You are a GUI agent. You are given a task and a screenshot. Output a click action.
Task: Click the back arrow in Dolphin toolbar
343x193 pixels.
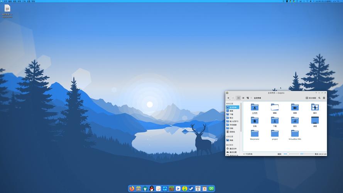coord(228,98)
